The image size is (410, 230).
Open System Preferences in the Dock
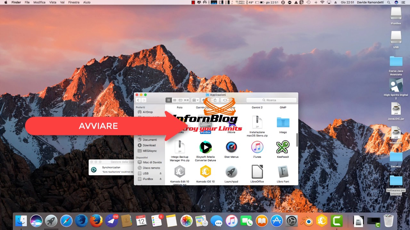tap(292, 221)
